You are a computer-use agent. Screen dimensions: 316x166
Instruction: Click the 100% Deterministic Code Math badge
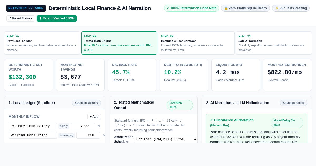191,8
